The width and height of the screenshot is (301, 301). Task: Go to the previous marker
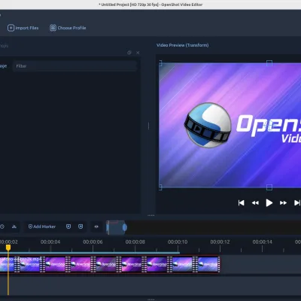68,227
